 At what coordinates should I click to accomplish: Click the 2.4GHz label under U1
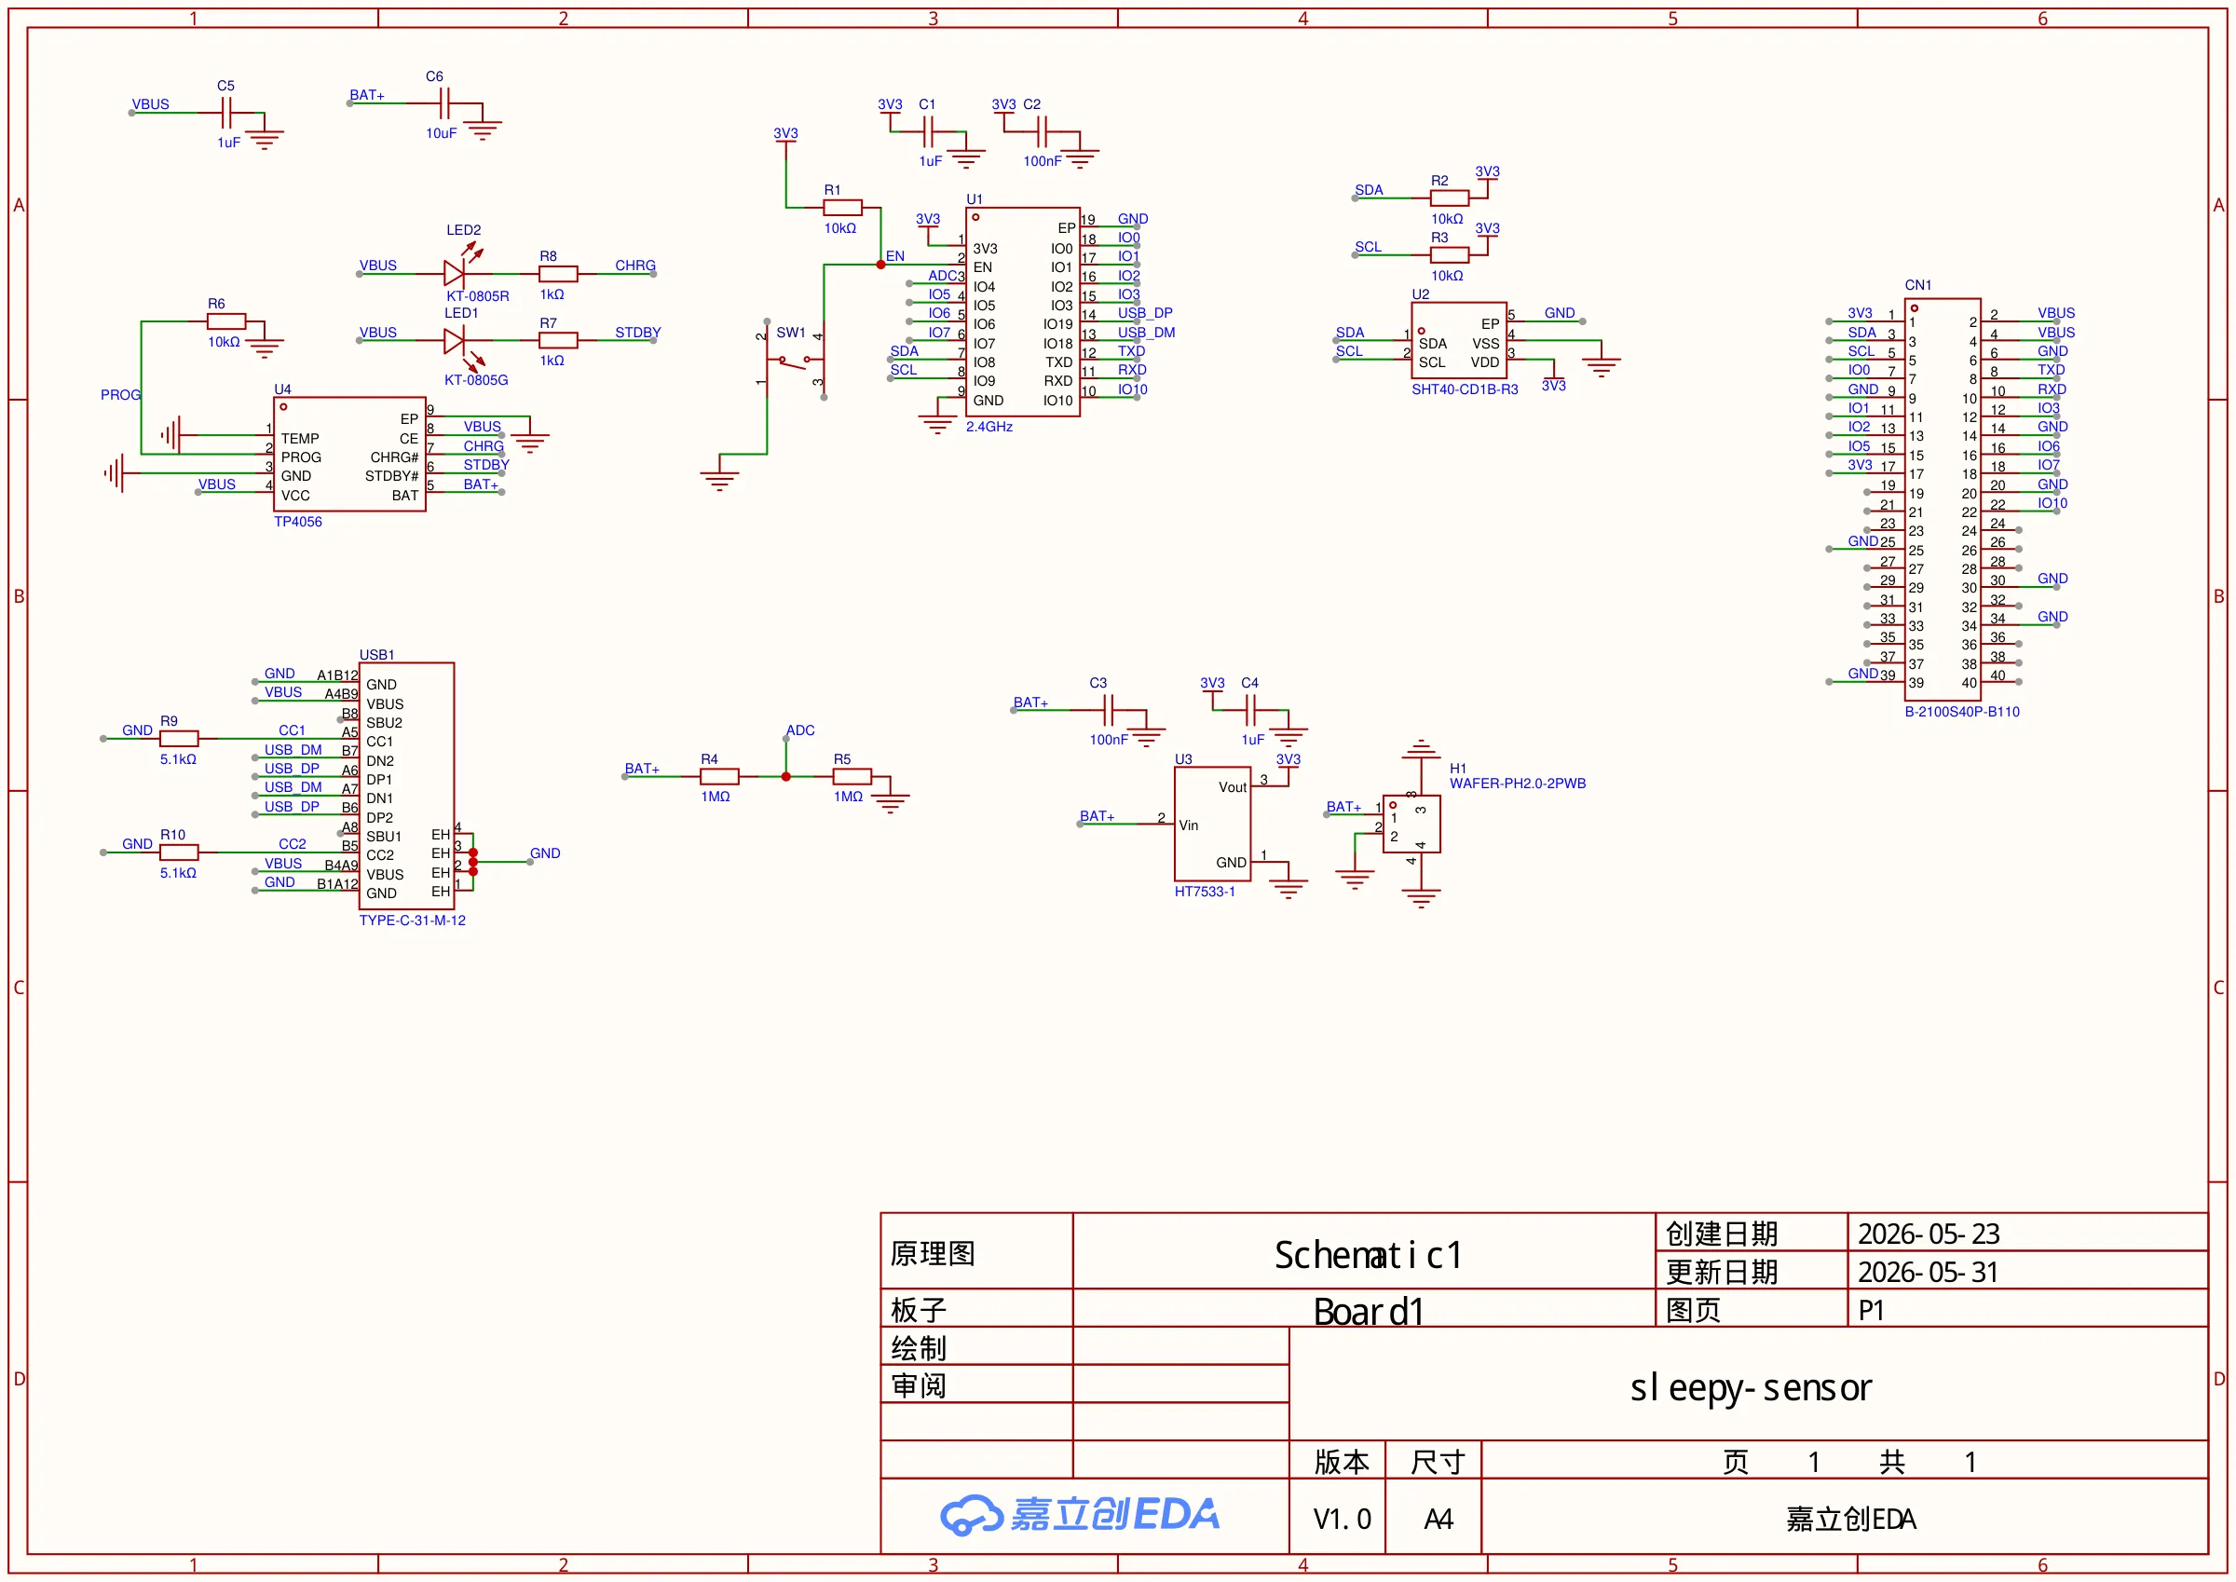[989, 427]
